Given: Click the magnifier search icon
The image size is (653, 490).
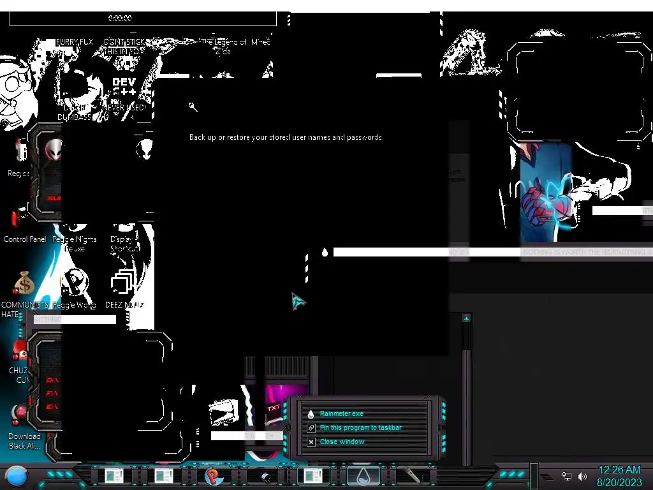Looking at the screenshot, I should (x=193, y=107).
